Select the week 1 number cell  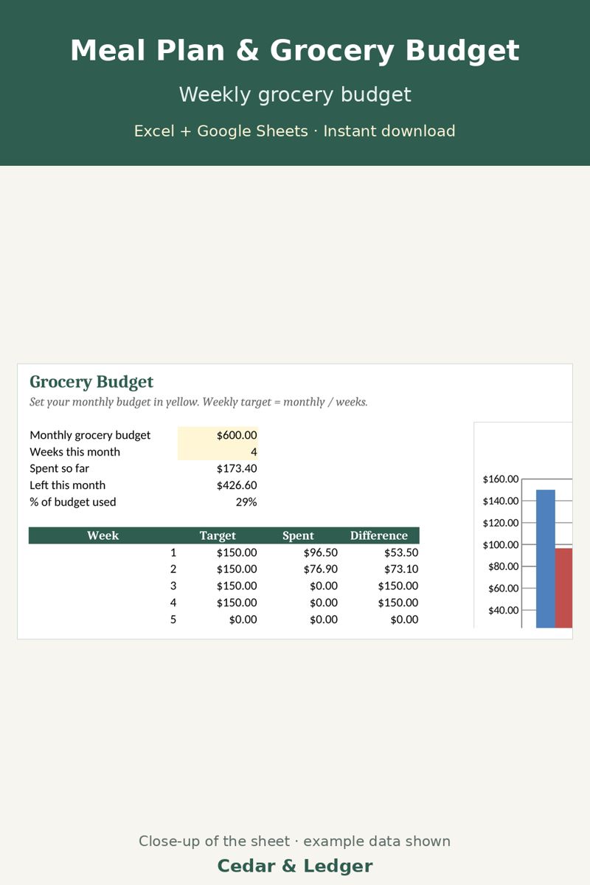coord(173,552)
